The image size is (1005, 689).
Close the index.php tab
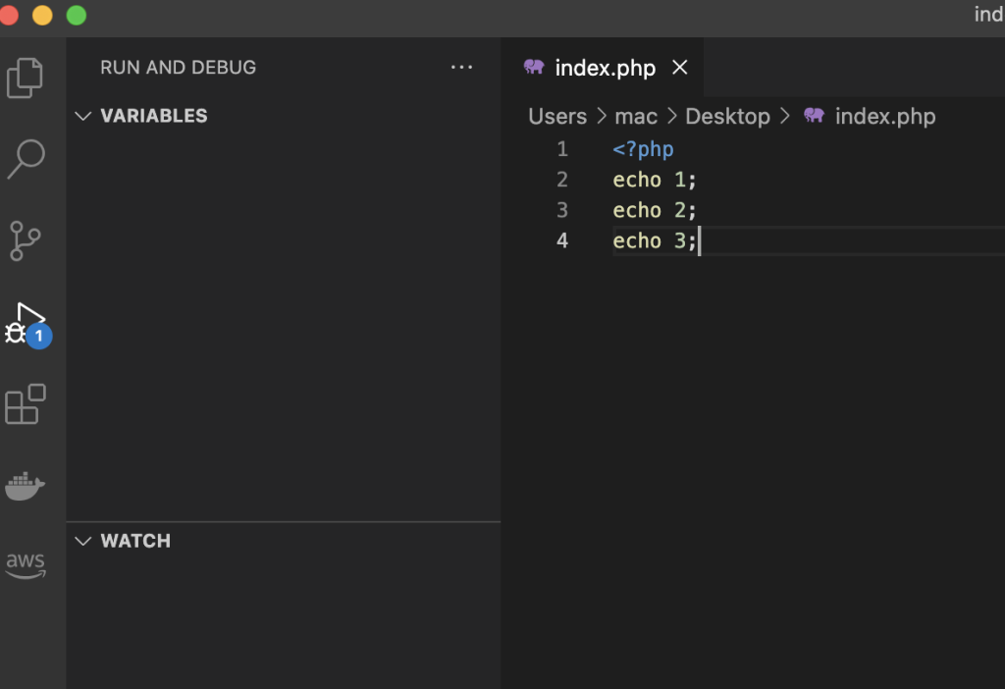point(680,67)
